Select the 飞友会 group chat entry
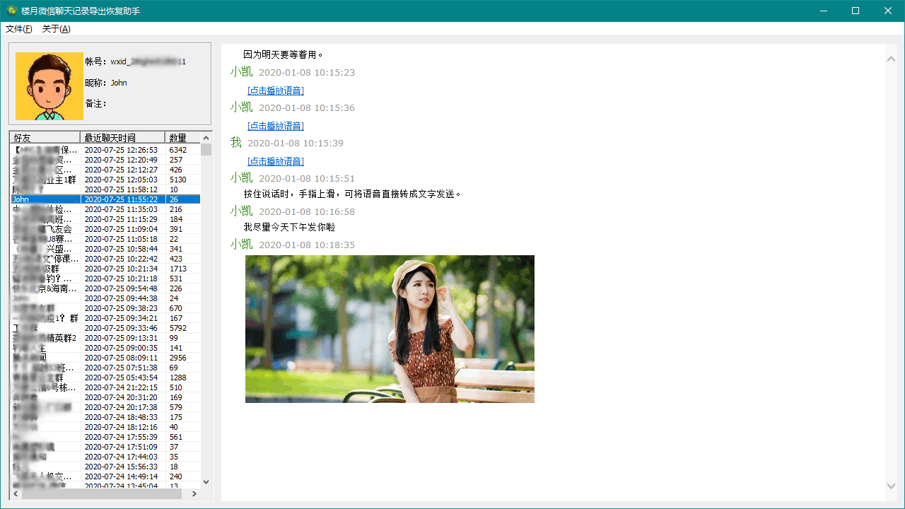 coord(42,229)
